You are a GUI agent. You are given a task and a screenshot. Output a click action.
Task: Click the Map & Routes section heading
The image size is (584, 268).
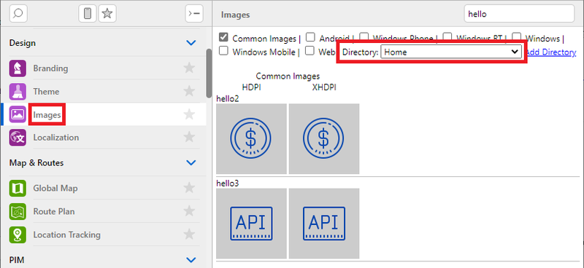pyautogui.click(x=36, y=163)
